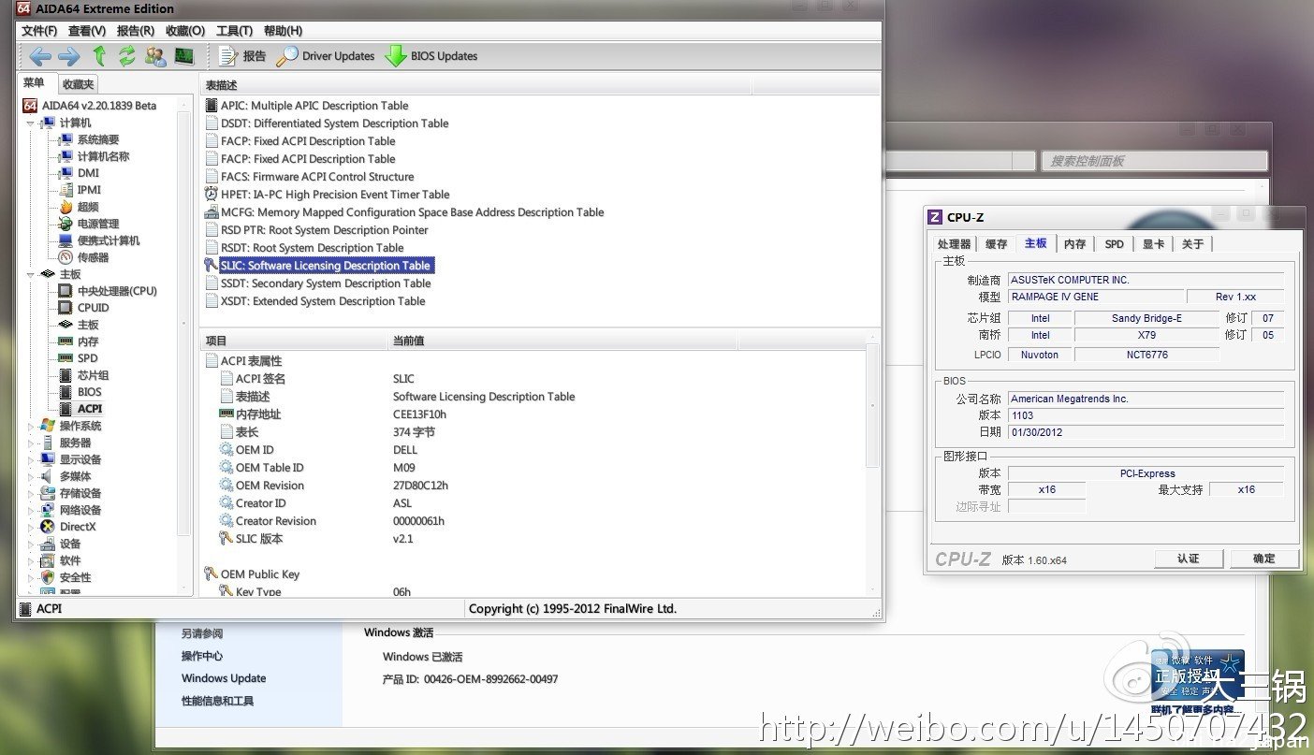Select 电源管理 in the tree
Image resolution: width=1314 pixels, height=755 pixels.
(97, 224)
